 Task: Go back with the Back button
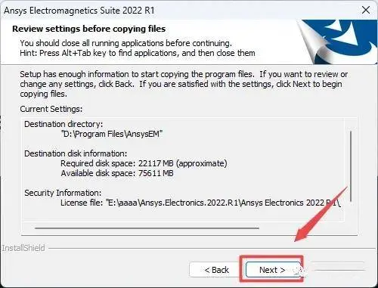tap(216, 270)
